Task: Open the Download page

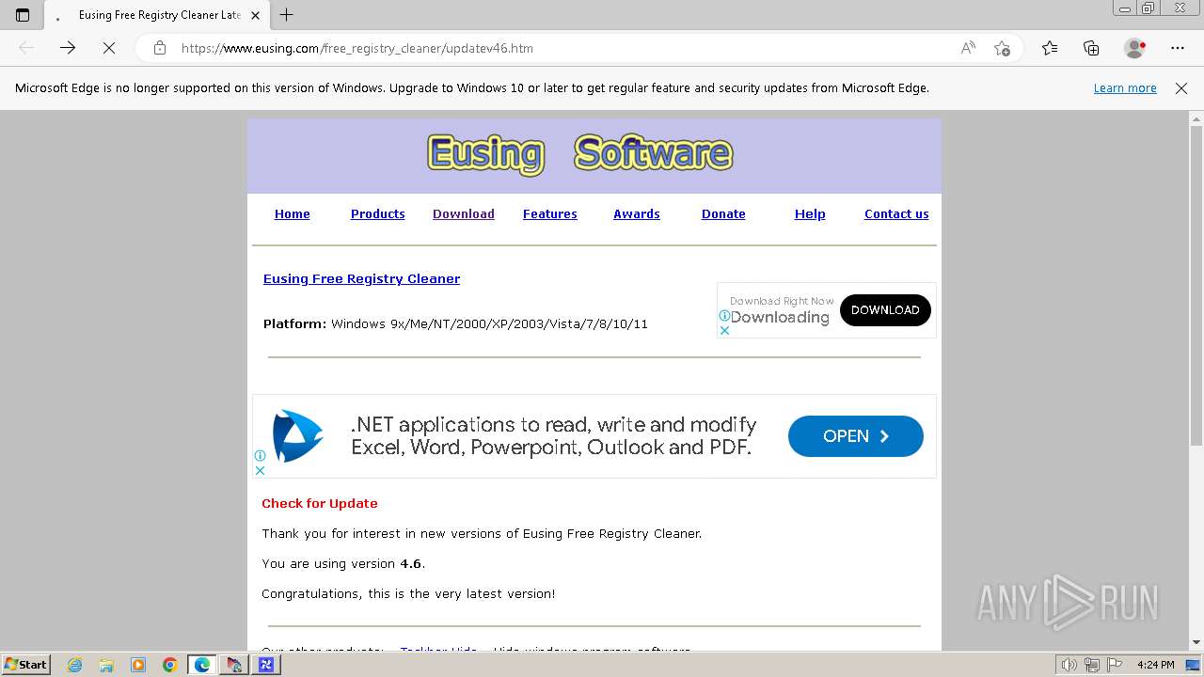Action: [463, 213]
